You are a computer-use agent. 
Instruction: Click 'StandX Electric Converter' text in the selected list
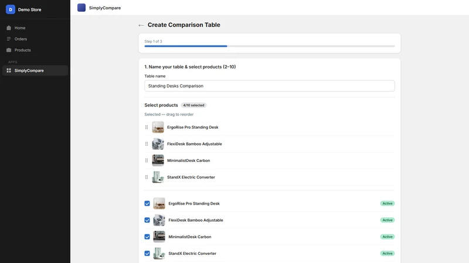pyautogui.click(x=191, y=177)
